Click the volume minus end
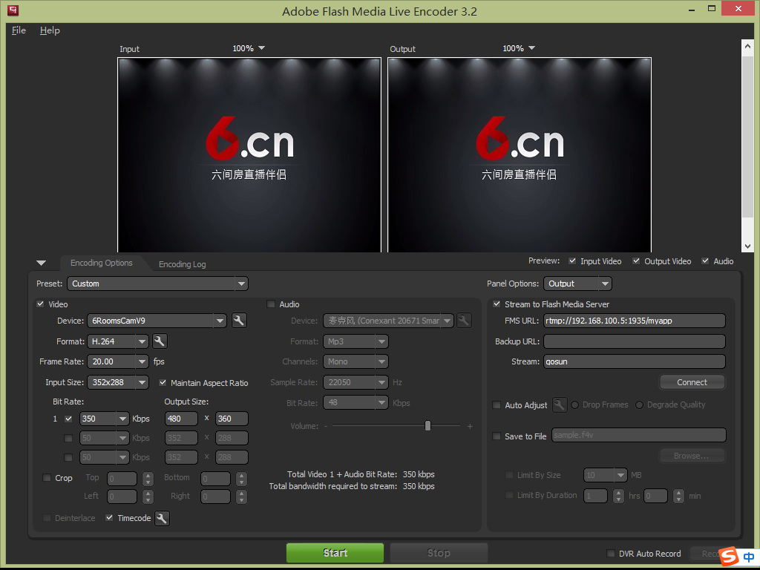The height and width of the screenshot is (570, 760). point(326,426)
